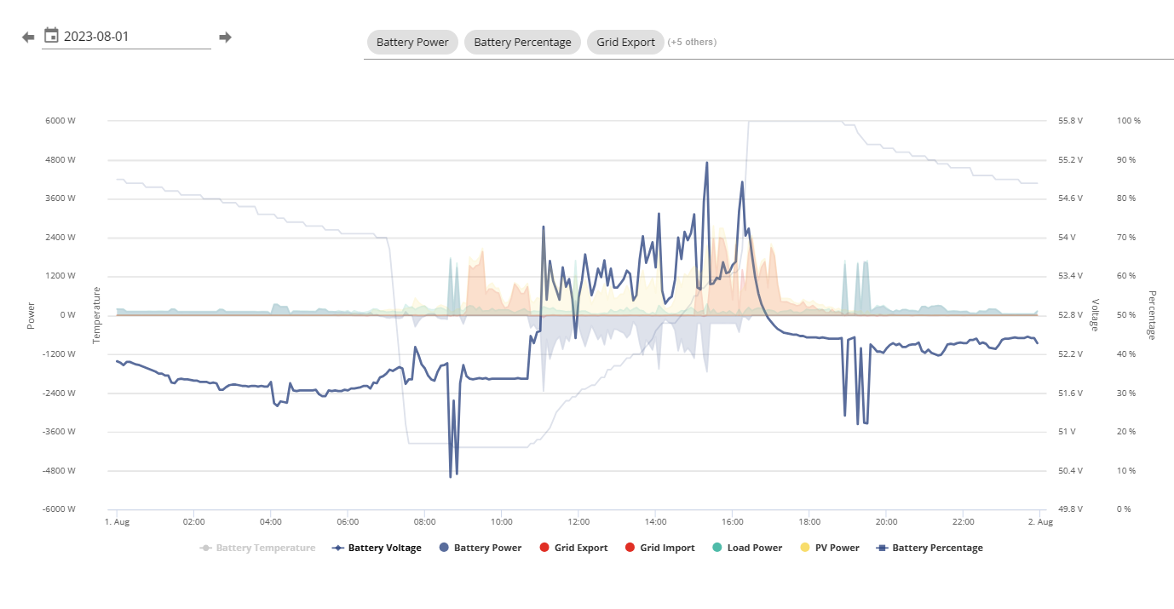Remove the Grid Export chip
1174x609 pixels.
[x=625, y=42]
